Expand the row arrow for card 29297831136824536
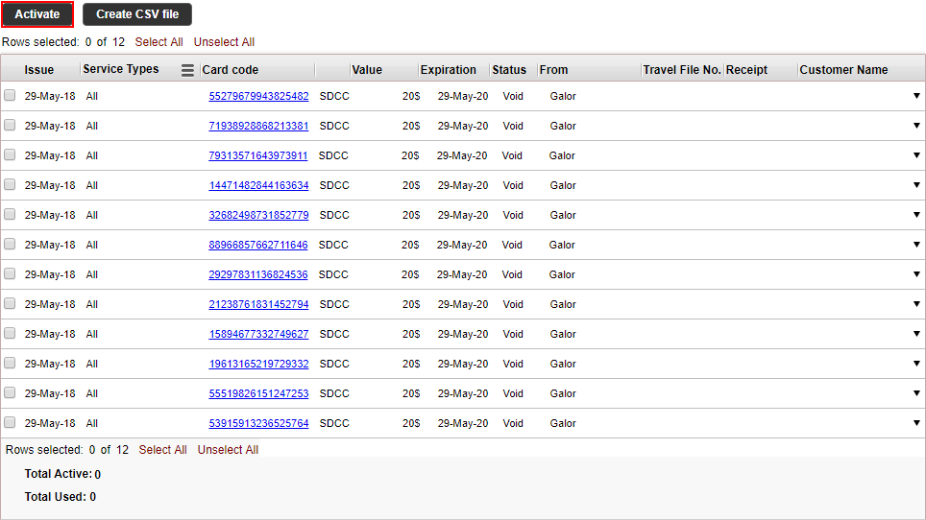 (916, 274)
